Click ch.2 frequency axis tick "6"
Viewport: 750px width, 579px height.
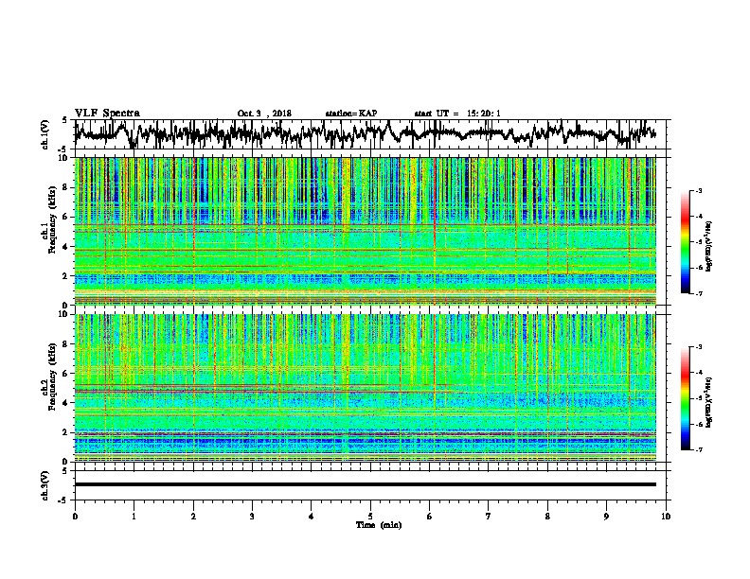tap(65, 374)
